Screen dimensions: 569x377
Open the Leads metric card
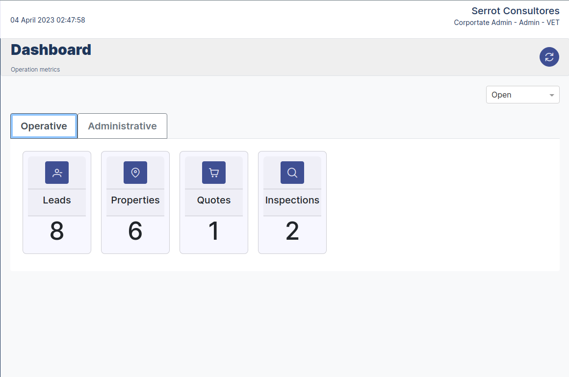click(57, 202)
